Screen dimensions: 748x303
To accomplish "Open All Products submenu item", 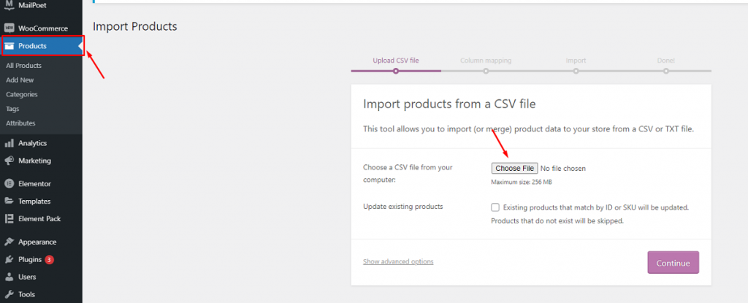I will [23, 66].
